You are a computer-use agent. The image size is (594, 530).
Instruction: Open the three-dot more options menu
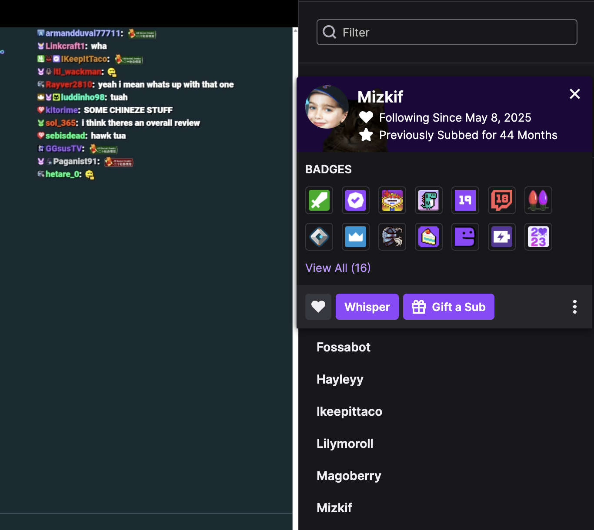tap(575, 307)
